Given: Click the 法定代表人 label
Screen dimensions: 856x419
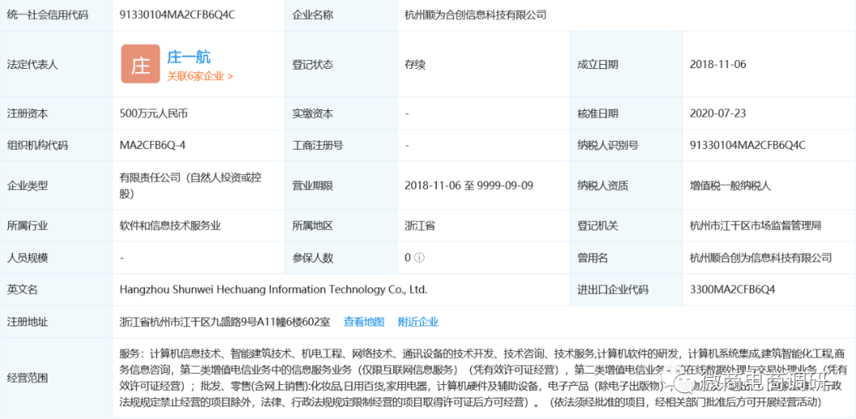Looking at the screenshot, I should 32,64.
